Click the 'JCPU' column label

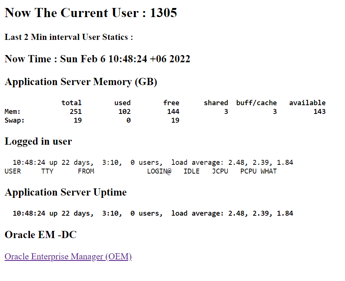[220, 171]
